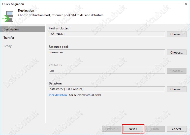
Task: Proceed with the Next button
Action: [x=133, y=129]
